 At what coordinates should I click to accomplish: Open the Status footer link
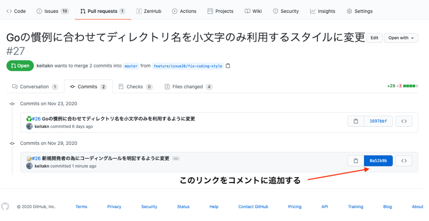coord(183,207)
